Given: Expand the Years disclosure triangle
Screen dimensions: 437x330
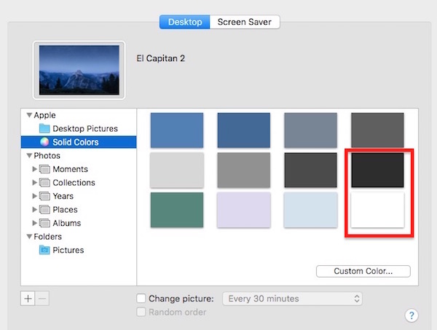Looking at the screenshot, I should 34,197.
